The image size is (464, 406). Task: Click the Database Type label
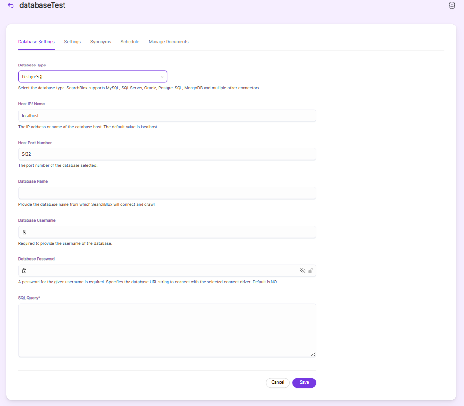tap(32, 65)
